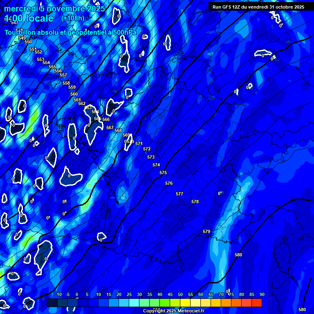Click the bright green swatch near 45
The width and height of the screenshot is (314, 314).
click(165, 303)
